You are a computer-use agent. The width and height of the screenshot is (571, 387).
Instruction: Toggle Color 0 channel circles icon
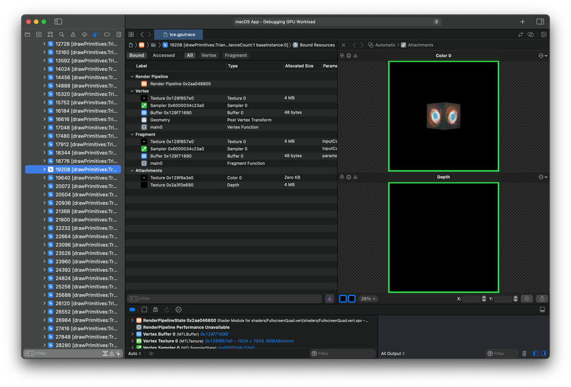[342, 56]
